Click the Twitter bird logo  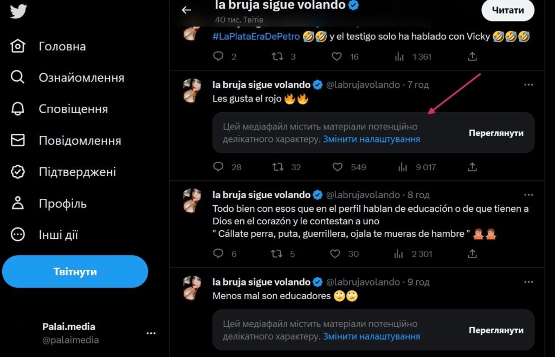click(18, 11)
